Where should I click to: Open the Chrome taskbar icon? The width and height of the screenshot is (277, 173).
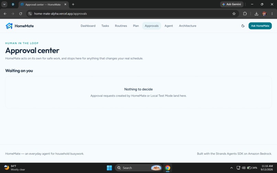pos(167,168)
